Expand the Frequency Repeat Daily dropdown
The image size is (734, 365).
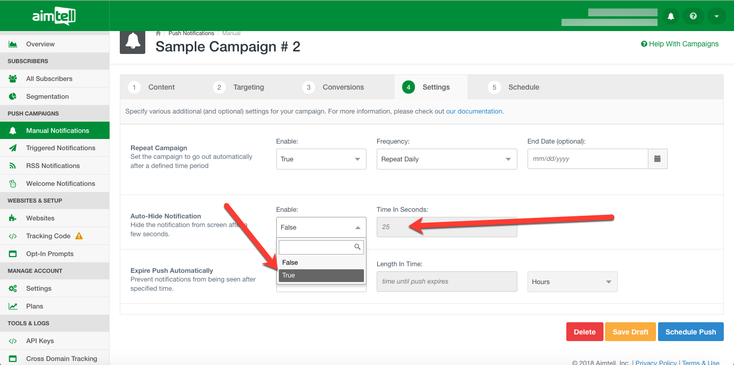coord(447,159)
